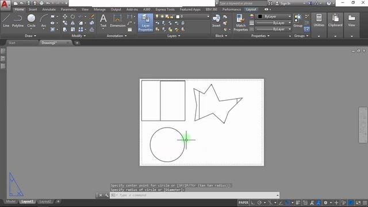This screenshot has height=207, width=368.
Task: Click the keyword search box
Action: (x=243, y=3)
